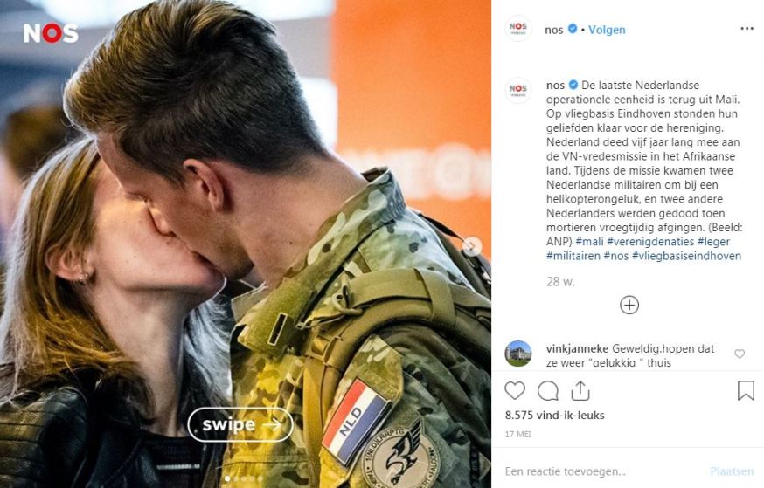Click the vinkjanneke username
The height and width of the screenshot is (488, 764).
(577, 349)
